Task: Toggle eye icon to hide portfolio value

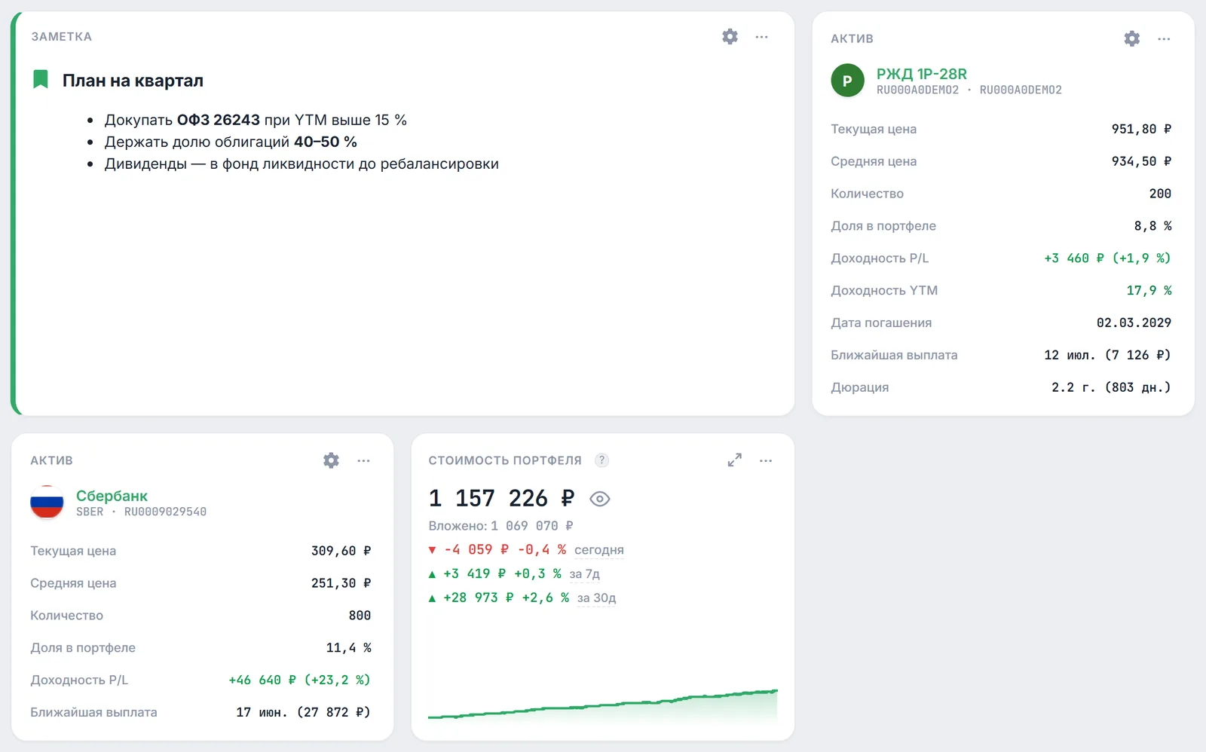Action: coord(599,499)
